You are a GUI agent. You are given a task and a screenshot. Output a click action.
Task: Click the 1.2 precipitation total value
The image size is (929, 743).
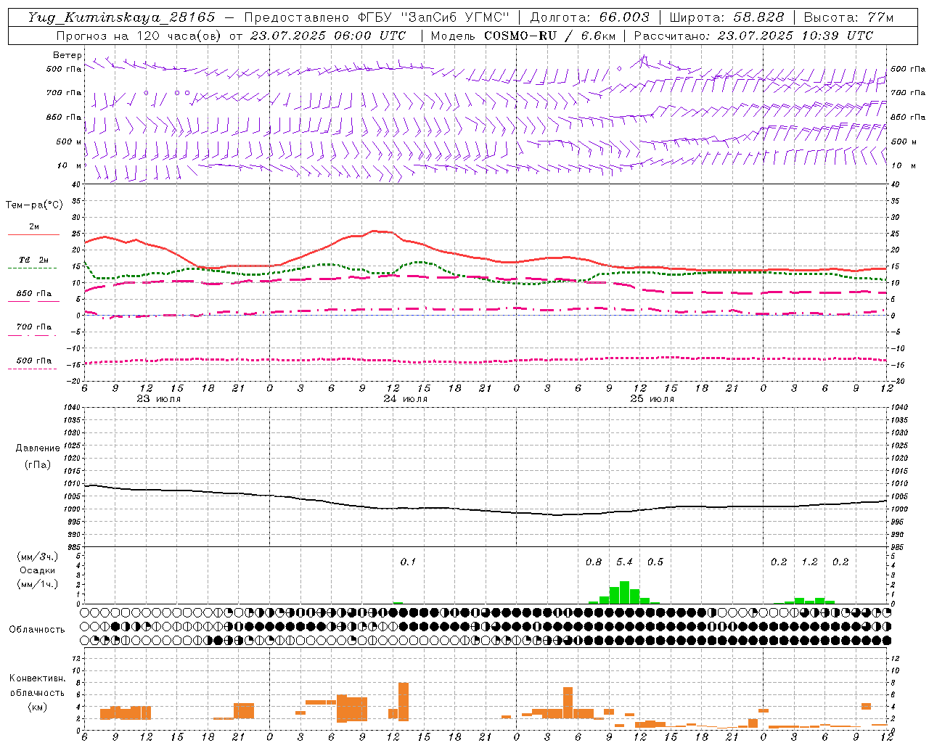click(809, 562)
